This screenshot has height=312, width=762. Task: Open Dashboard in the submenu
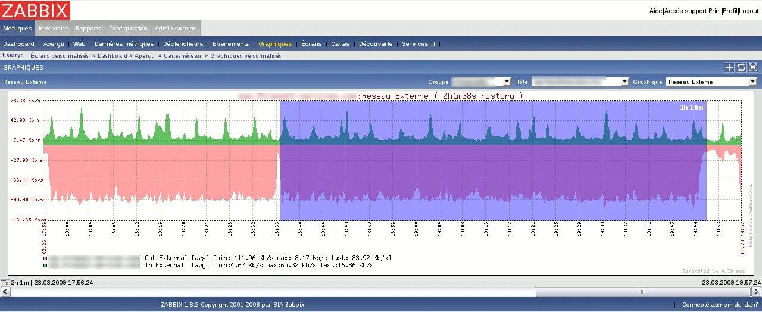pos(18,44)
